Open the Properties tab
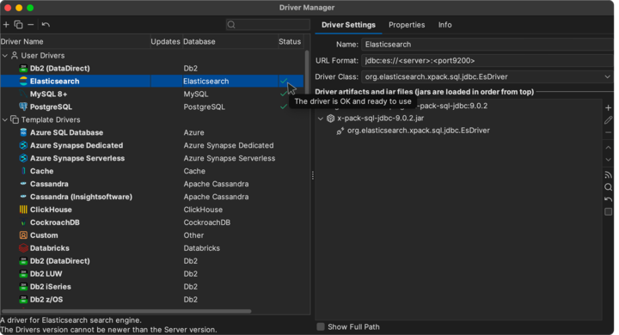The image size is (619, 335). point(407,25)
